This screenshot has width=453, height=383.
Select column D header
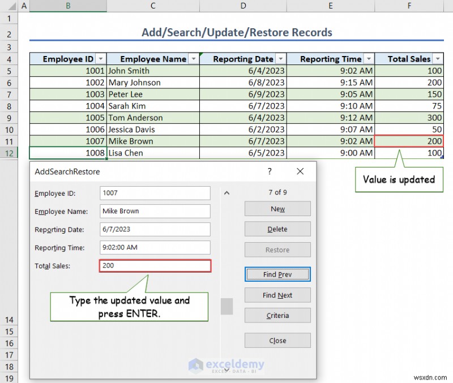243,6
